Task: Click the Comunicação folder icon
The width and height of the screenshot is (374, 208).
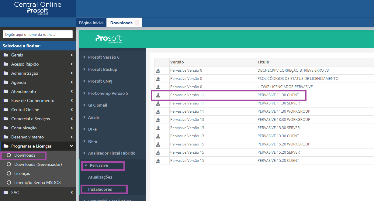Action: pyautogui.click(x=6, y=128)
